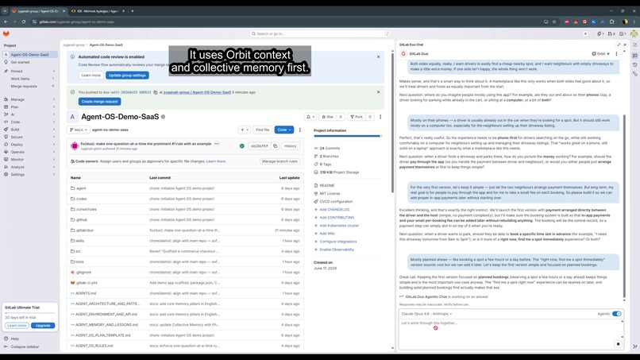640x360 pixels.
Task: Click Update group settings button
Action: click(127, 75)
